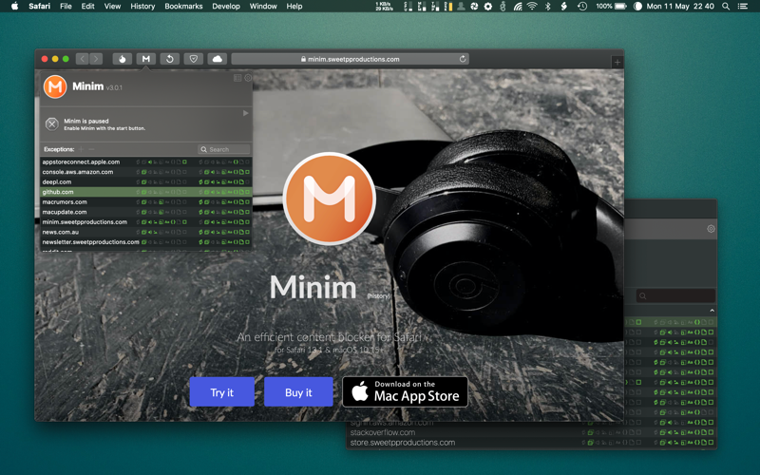Open the Apple menu
This screenshot has height=475, width=760.
(14, 6)
